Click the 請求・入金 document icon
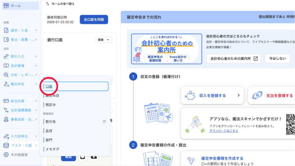The image size is (295, 166). pos(6,30)
